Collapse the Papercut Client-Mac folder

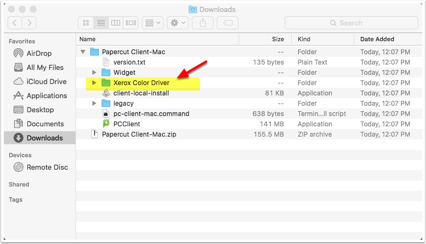(83, 52)
